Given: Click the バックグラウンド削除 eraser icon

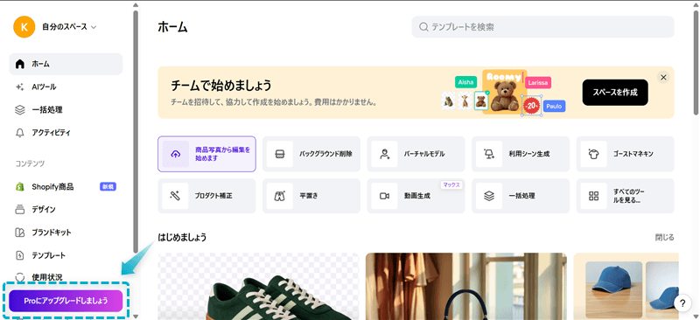Looking at the screenshot, I should (280, 154).
